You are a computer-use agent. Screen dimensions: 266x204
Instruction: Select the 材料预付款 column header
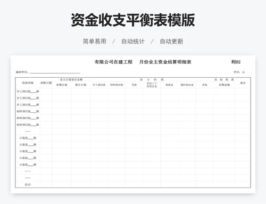click(117, 85)
